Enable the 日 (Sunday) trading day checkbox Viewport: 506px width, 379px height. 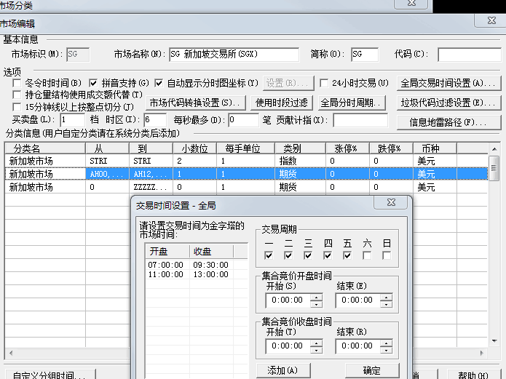pyautogui.click(x=387, y=255)
